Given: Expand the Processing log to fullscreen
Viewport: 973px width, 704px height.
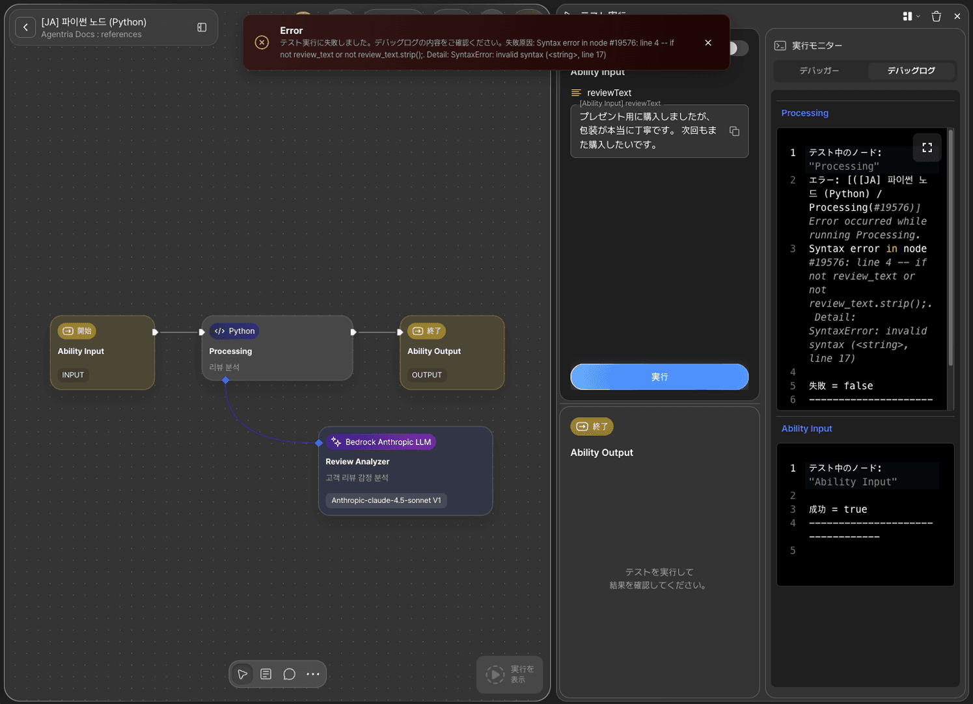Looking at the screenshot, I should pos(927,148).
